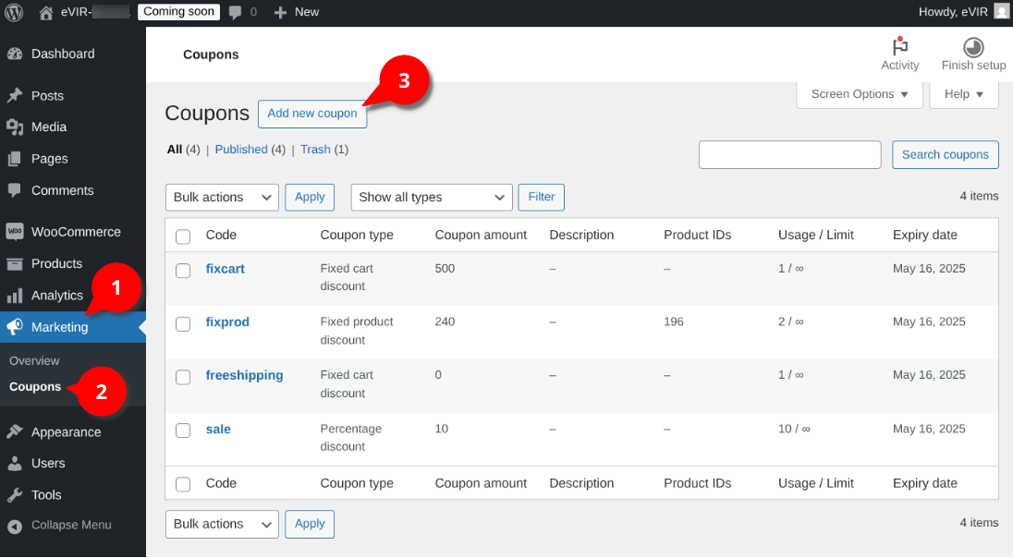Open the top Bulk actions dropdown

coord(222,197)
